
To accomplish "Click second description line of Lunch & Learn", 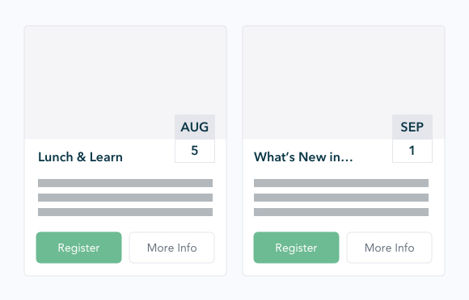I will click(125, 198).
